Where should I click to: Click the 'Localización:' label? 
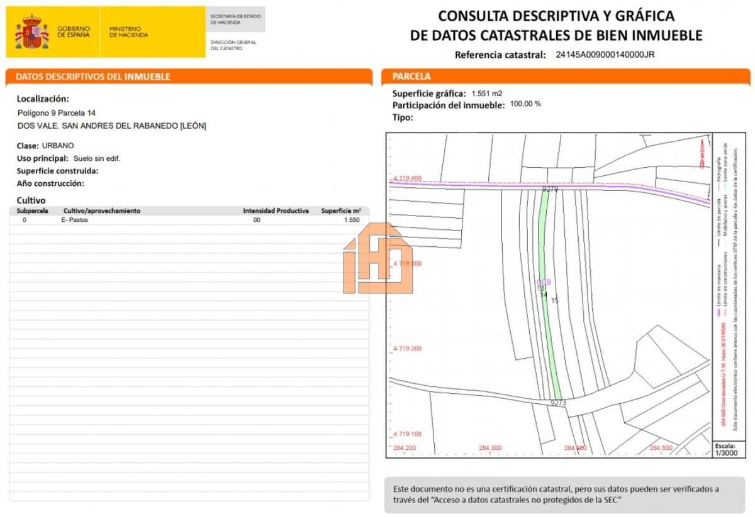pyautogui.click(x=43, y=99)
